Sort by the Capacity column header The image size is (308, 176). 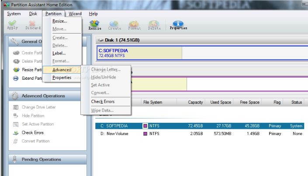point(191,102)
